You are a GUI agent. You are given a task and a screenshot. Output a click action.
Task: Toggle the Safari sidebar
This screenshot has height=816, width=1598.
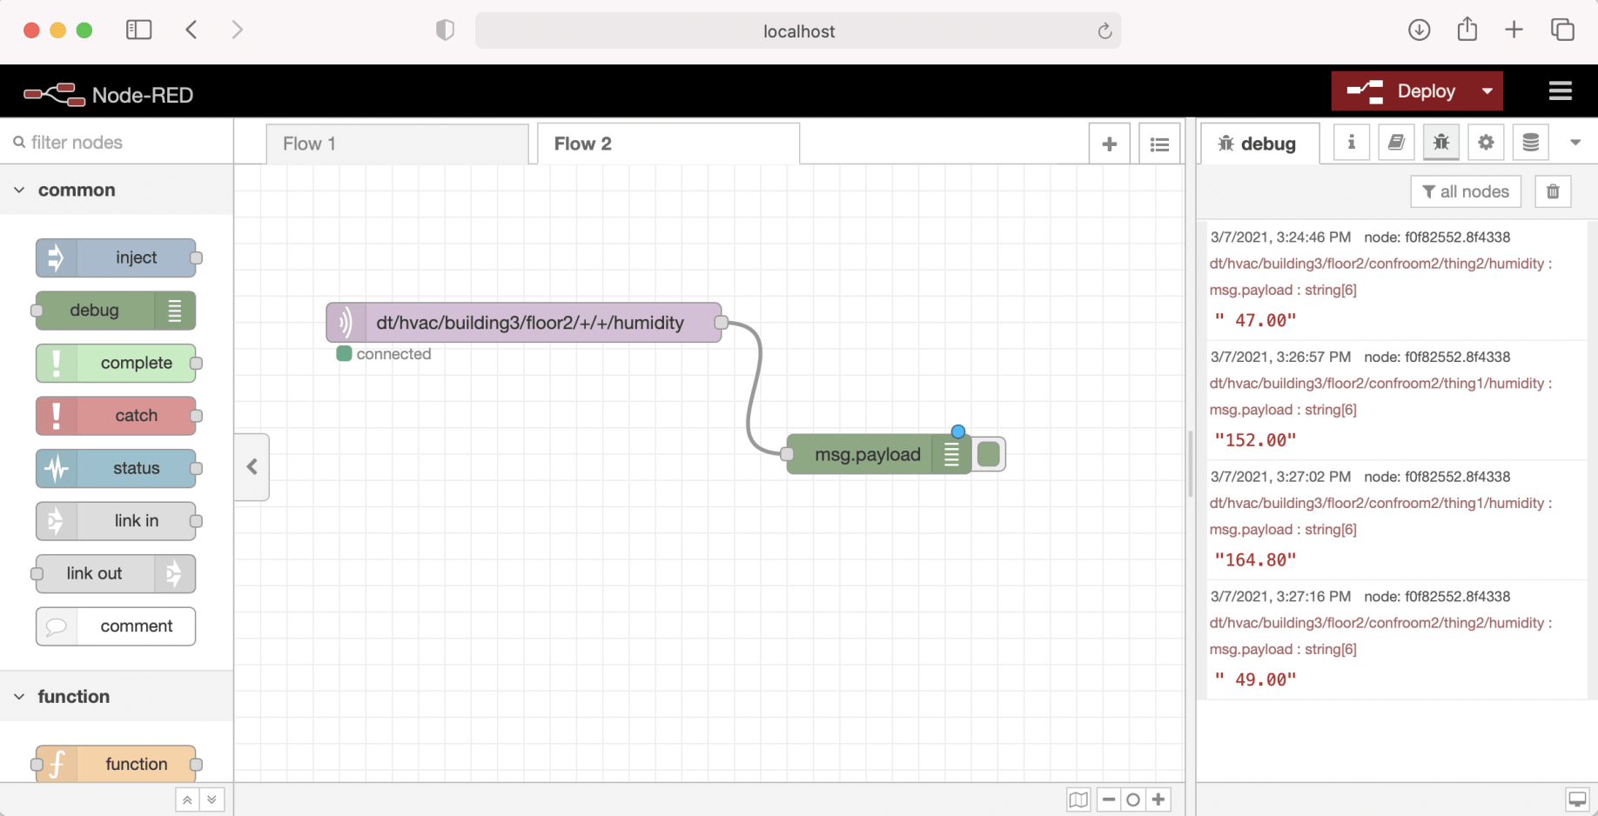[x=139, y=30]
